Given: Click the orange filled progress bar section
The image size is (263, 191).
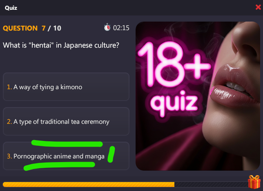Looking at the screenshot, I should 89,184.
